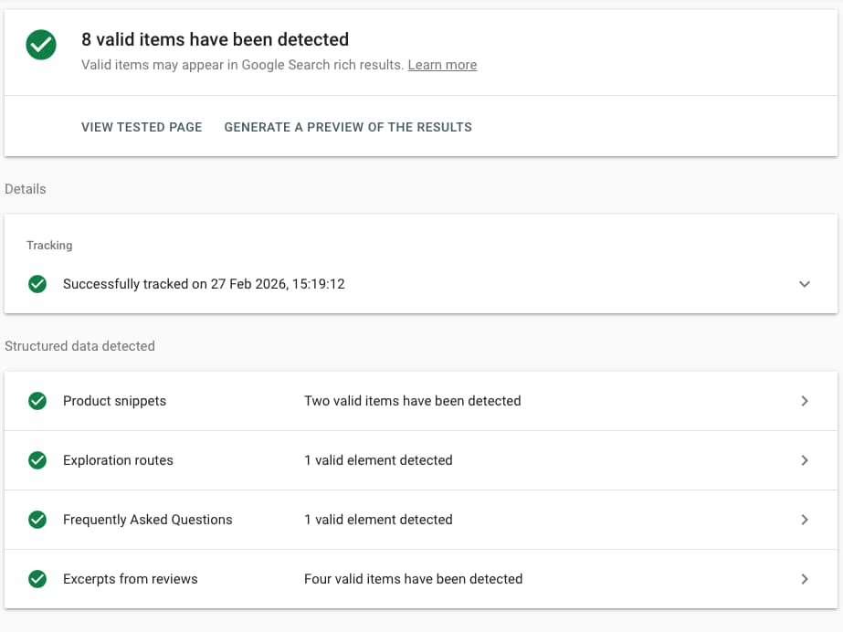Open the Learn more link
Viewport: 843px width, 632px height.
(442, 65)
